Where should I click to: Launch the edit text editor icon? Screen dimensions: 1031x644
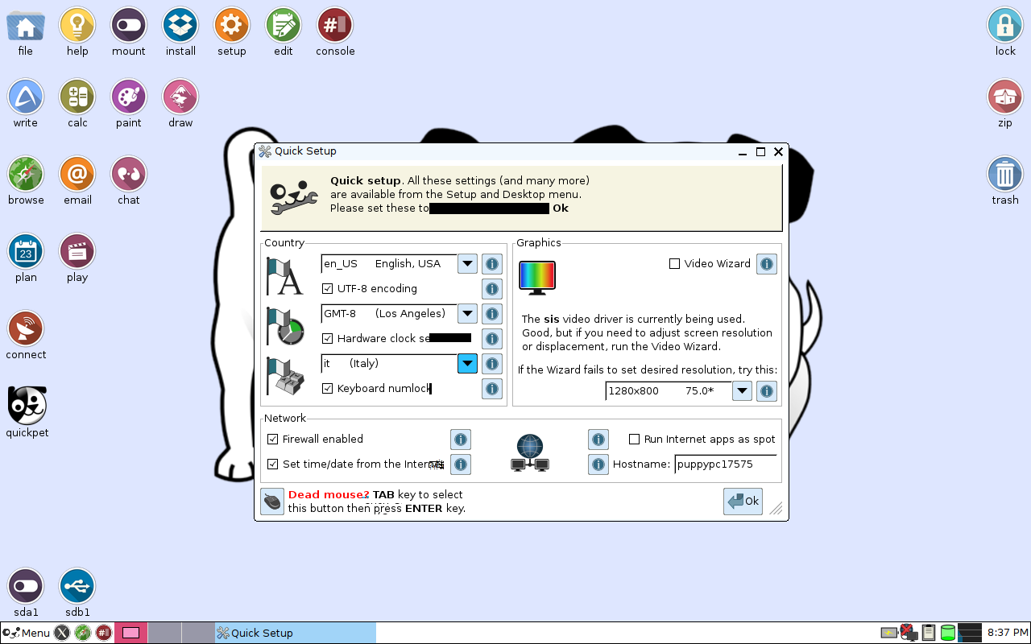[x=284, y=26]
